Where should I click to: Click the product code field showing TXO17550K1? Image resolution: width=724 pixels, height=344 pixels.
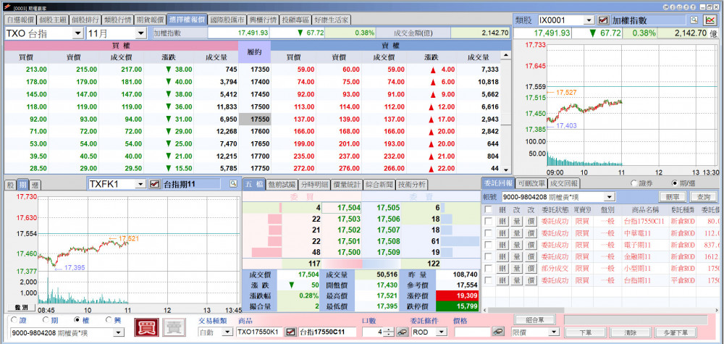tap(259, 332)
